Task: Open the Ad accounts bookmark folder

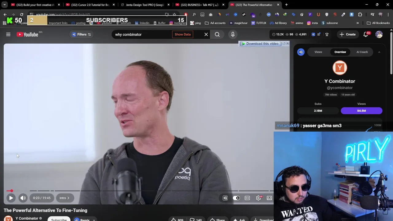Action: 215,23
